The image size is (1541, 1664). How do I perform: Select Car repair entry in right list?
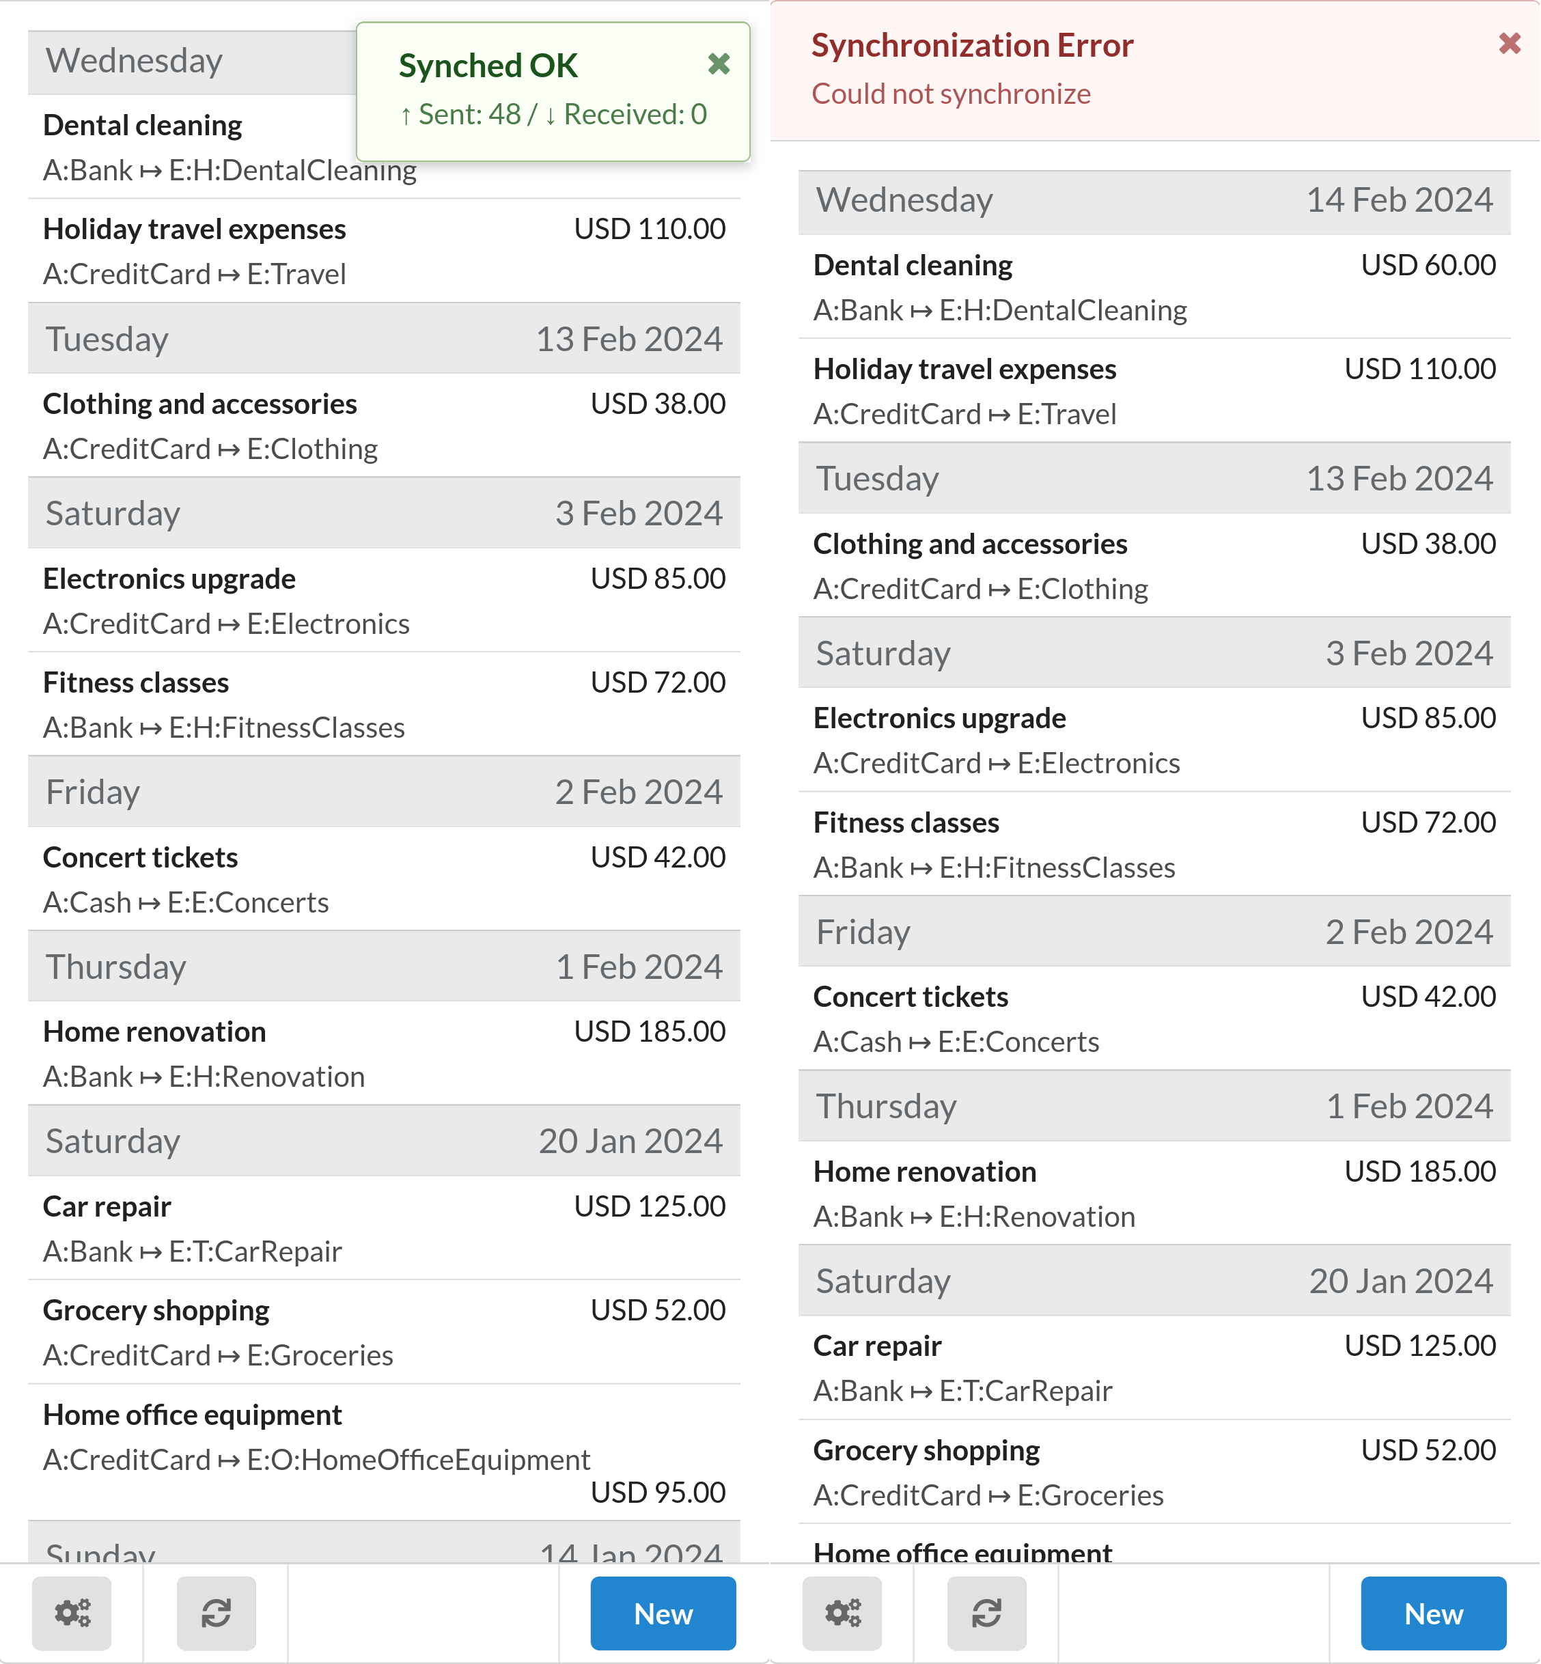coord(1154,1367)
